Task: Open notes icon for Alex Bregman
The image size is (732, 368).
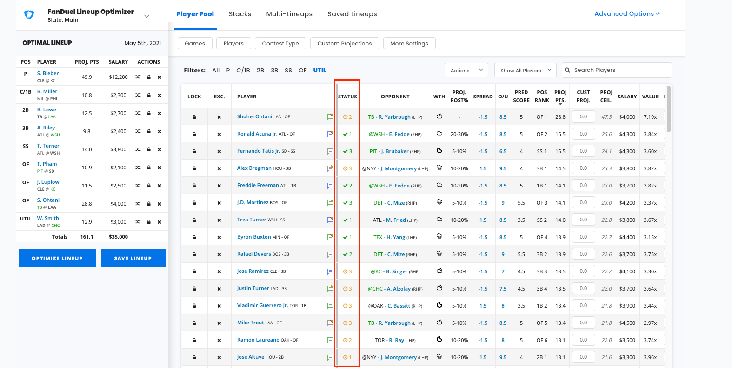Action: click(330, 168)
